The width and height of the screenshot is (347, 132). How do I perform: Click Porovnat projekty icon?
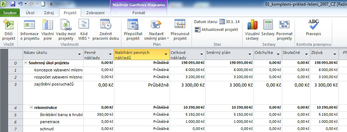(284, 24)
